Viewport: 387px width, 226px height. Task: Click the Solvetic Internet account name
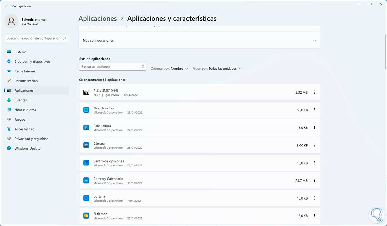pyautogui.click(x=34, y=20)
